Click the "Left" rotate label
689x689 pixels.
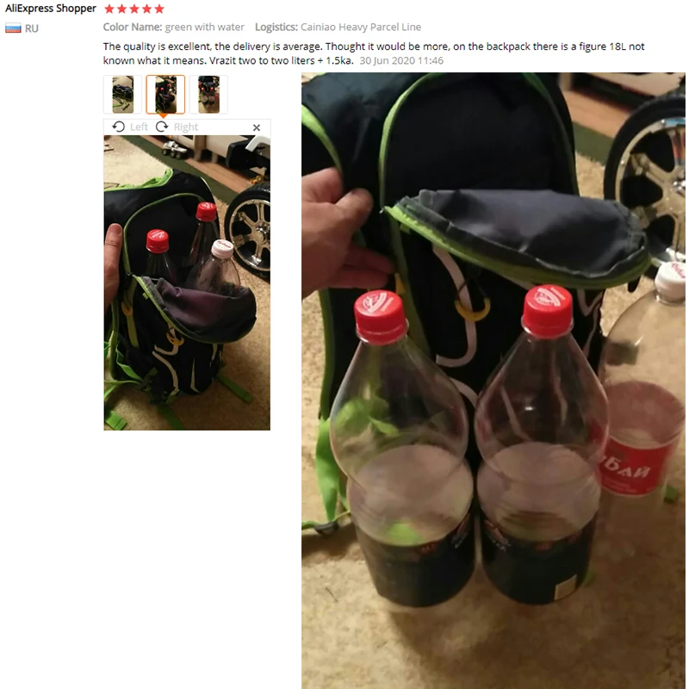(139, 127)
